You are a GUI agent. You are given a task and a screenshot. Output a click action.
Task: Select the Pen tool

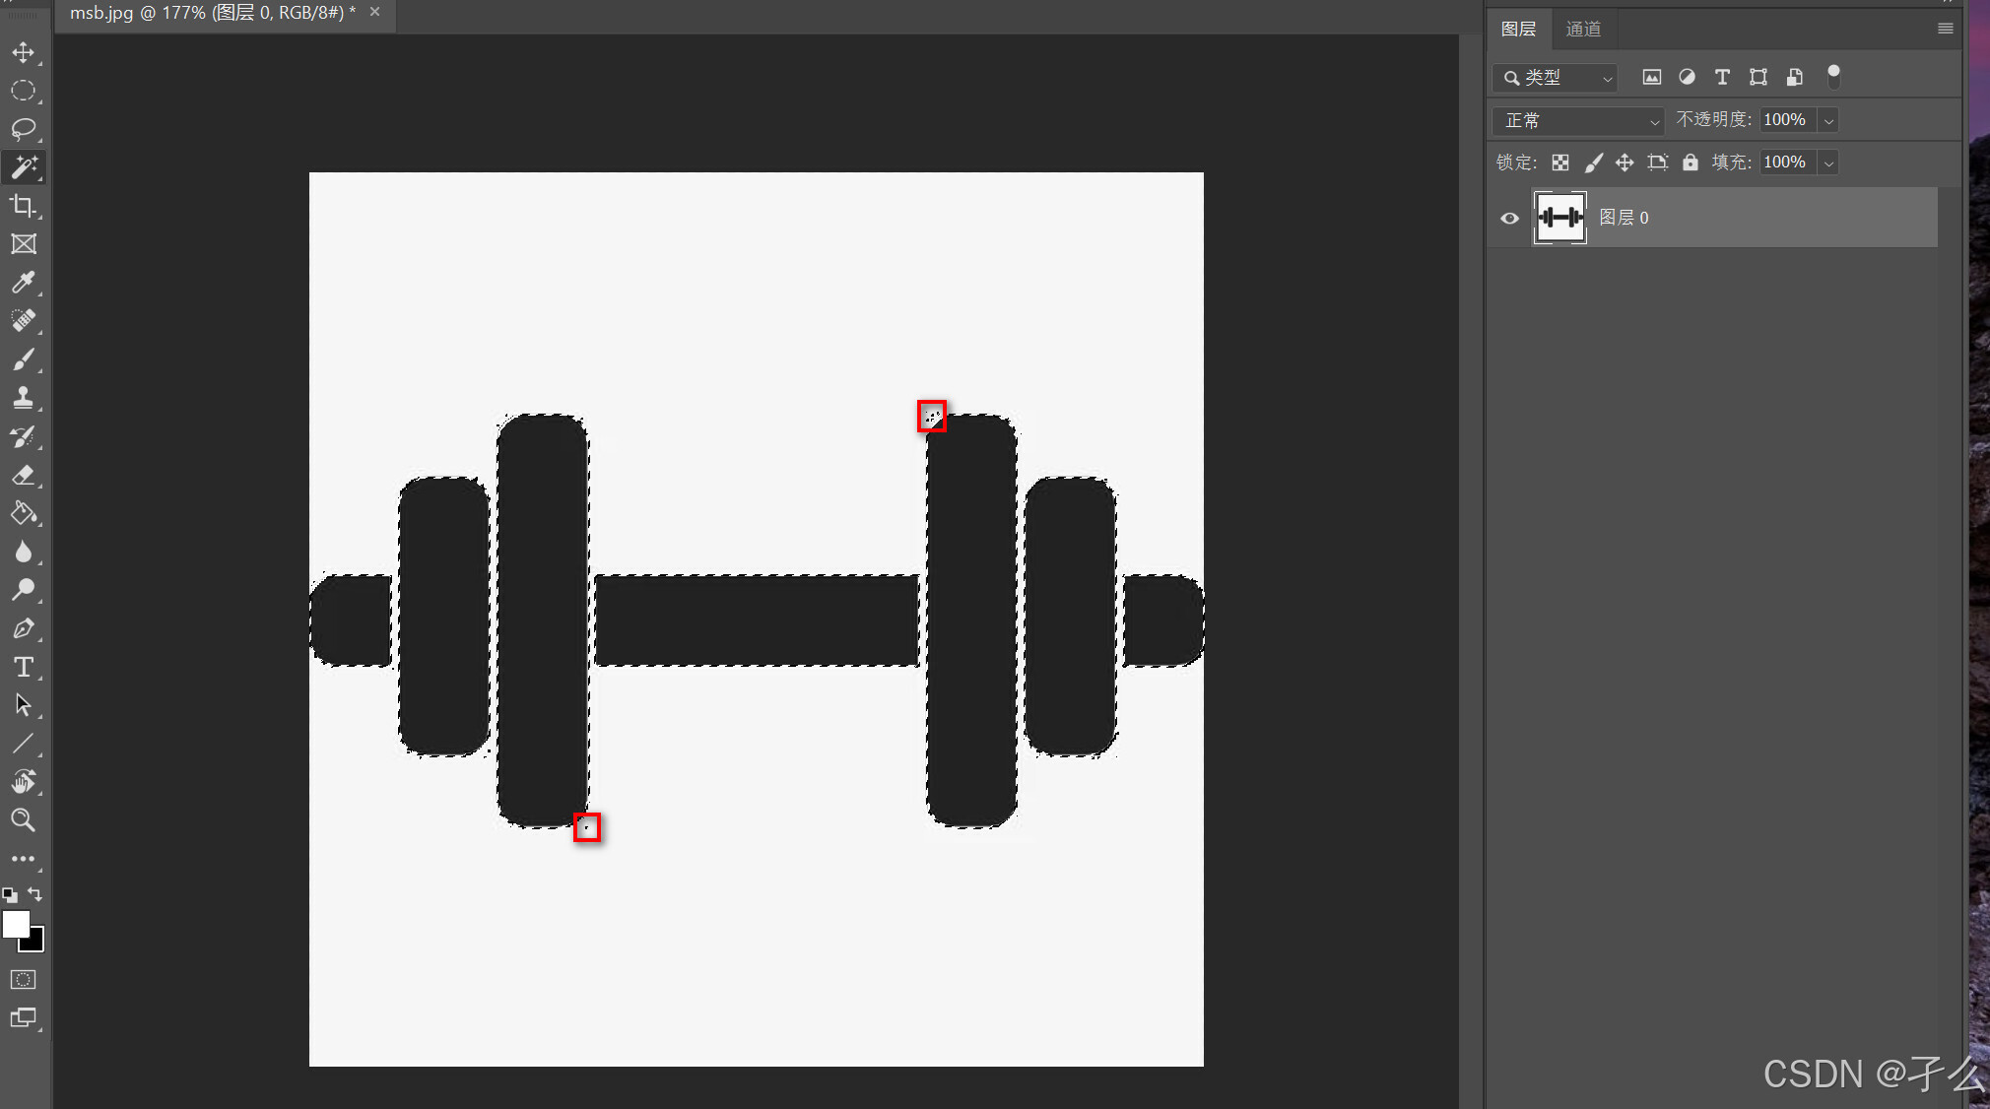23,628
